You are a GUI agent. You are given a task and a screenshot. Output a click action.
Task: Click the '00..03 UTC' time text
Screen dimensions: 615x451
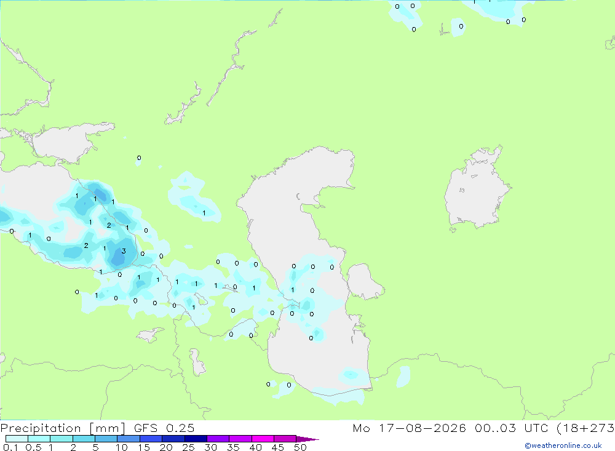tap(510, 428)
